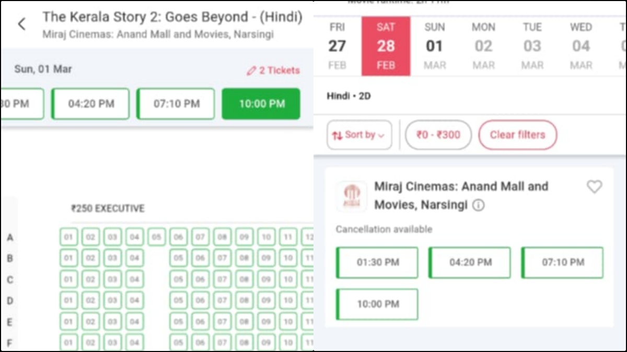Image resolution: width=627 pixels, height=352 pixels.
Task: Favorite Miraj Cinemas with heart icon
Action: point(594,187)
